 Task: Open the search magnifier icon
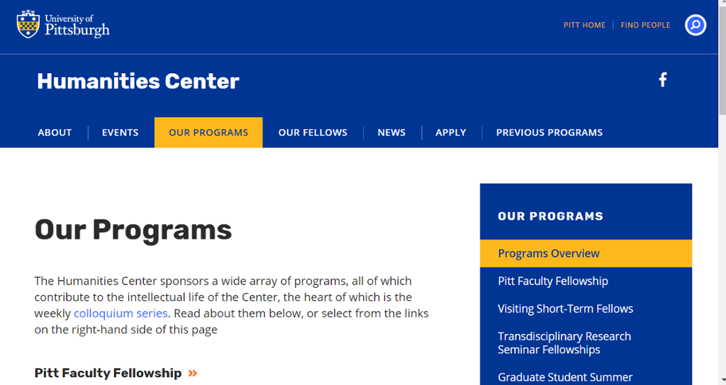tap(695, 26)
